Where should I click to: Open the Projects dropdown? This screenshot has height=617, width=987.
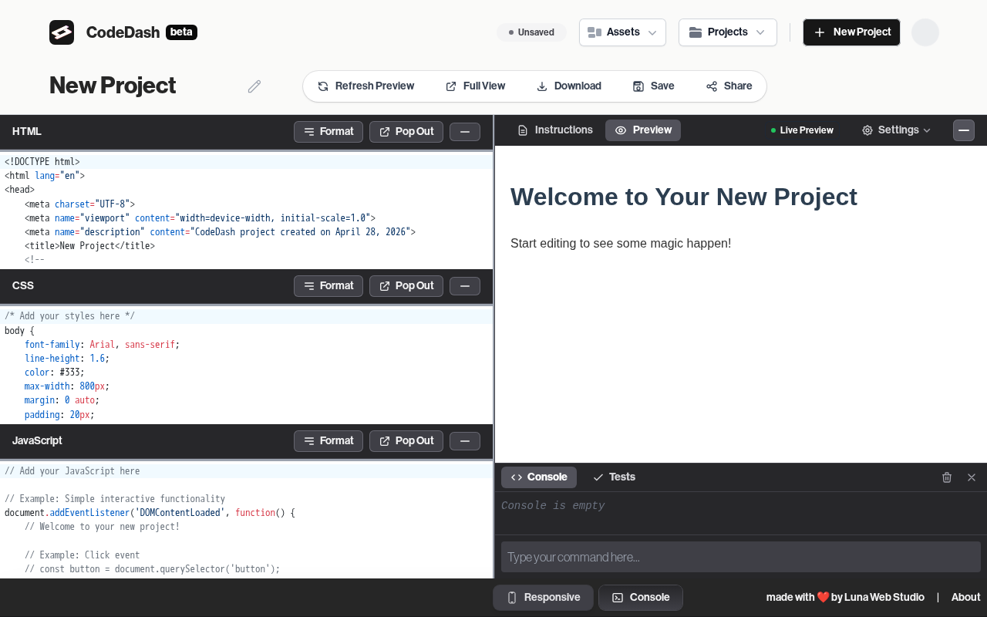[728, 32]
